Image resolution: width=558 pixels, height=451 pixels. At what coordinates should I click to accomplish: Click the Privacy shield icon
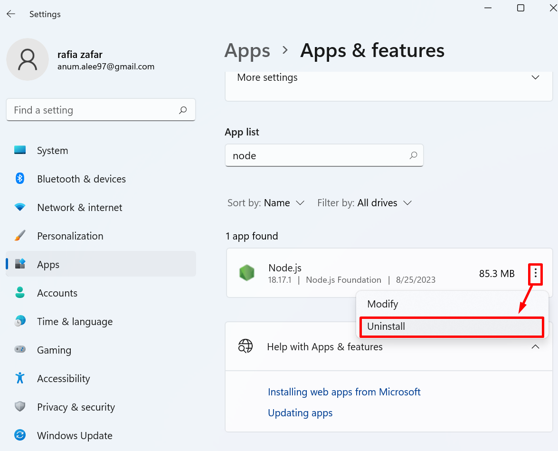pos(20,406)
